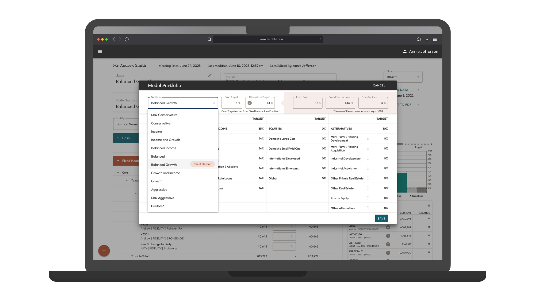Click the red add plus button
Viewport: 535px width, 301px height.
click(x=104, y=251)
